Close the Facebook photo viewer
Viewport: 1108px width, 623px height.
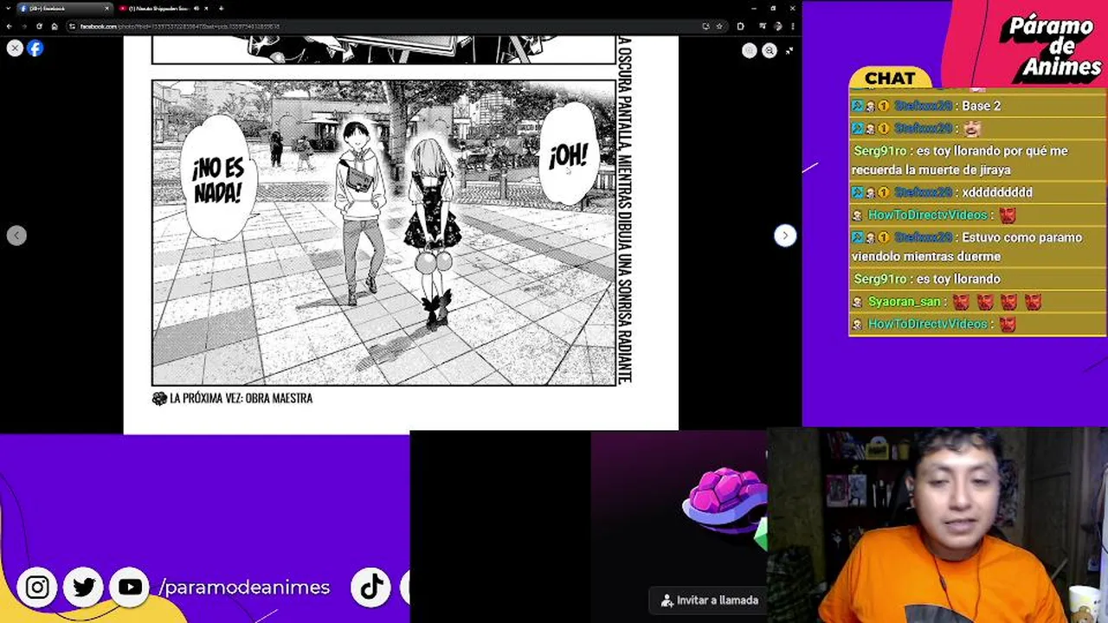[x=15, y=48]
